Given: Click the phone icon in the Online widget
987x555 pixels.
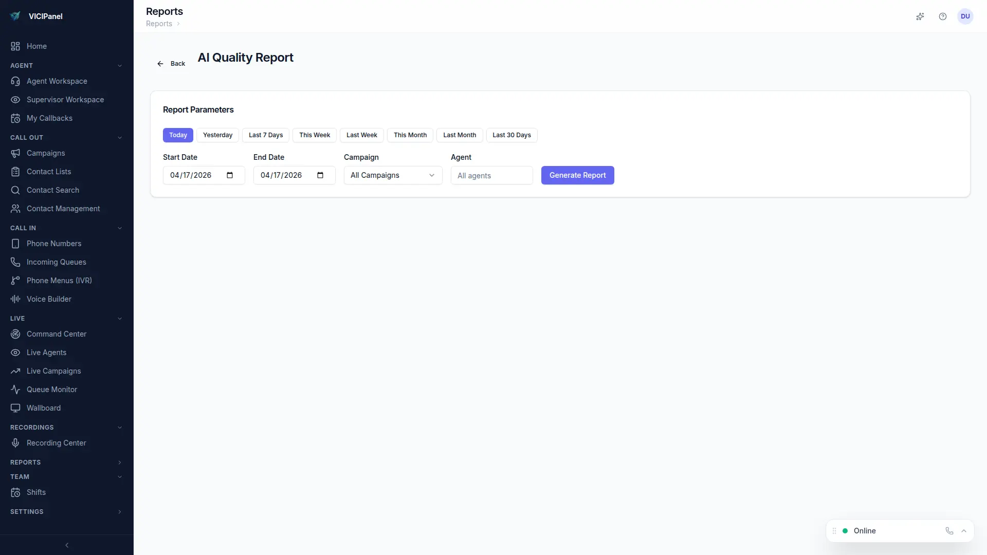Looking at the screenshot, I should 949,531.
